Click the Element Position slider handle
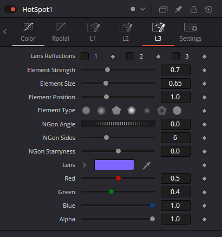 point(106,97)
